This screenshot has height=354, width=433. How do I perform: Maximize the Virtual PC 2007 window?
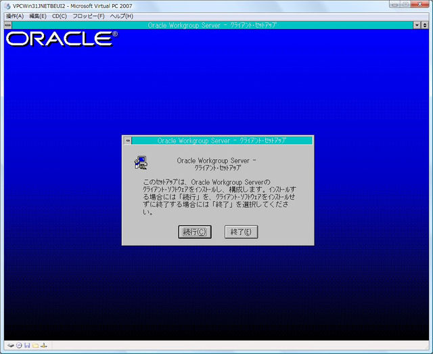[x=405, y=5]
